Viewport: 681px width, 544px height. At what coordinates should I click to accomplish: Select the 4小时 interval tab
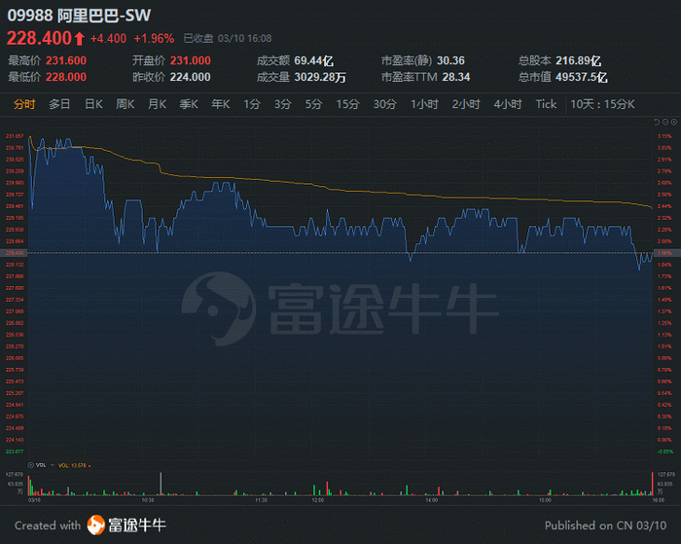coord(508,104)
